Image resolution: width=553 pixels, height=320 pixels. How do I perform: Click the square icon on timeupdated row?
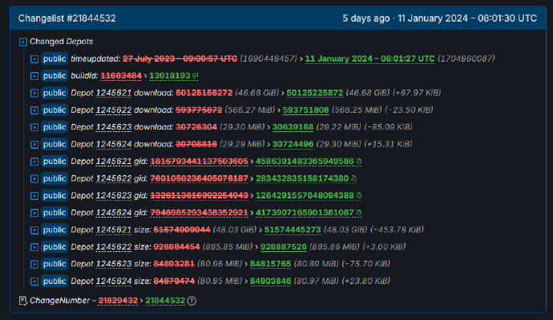pos(34,59)
